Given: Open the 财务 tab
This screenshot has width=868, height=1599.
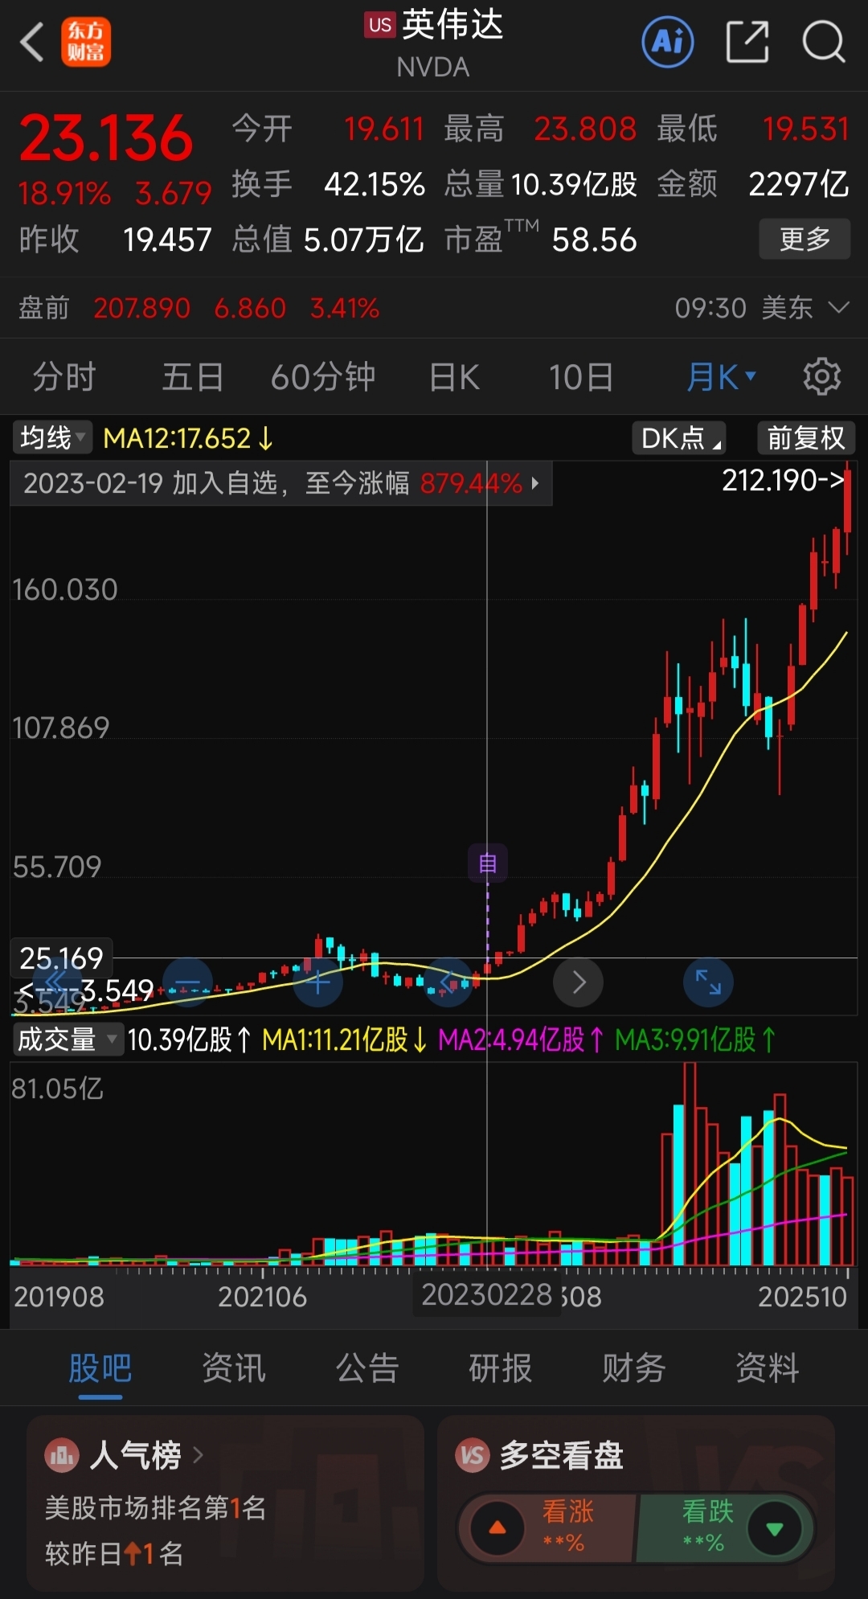Looking at the screenshot, I should pyautogui.click(x=634, y=1367).
